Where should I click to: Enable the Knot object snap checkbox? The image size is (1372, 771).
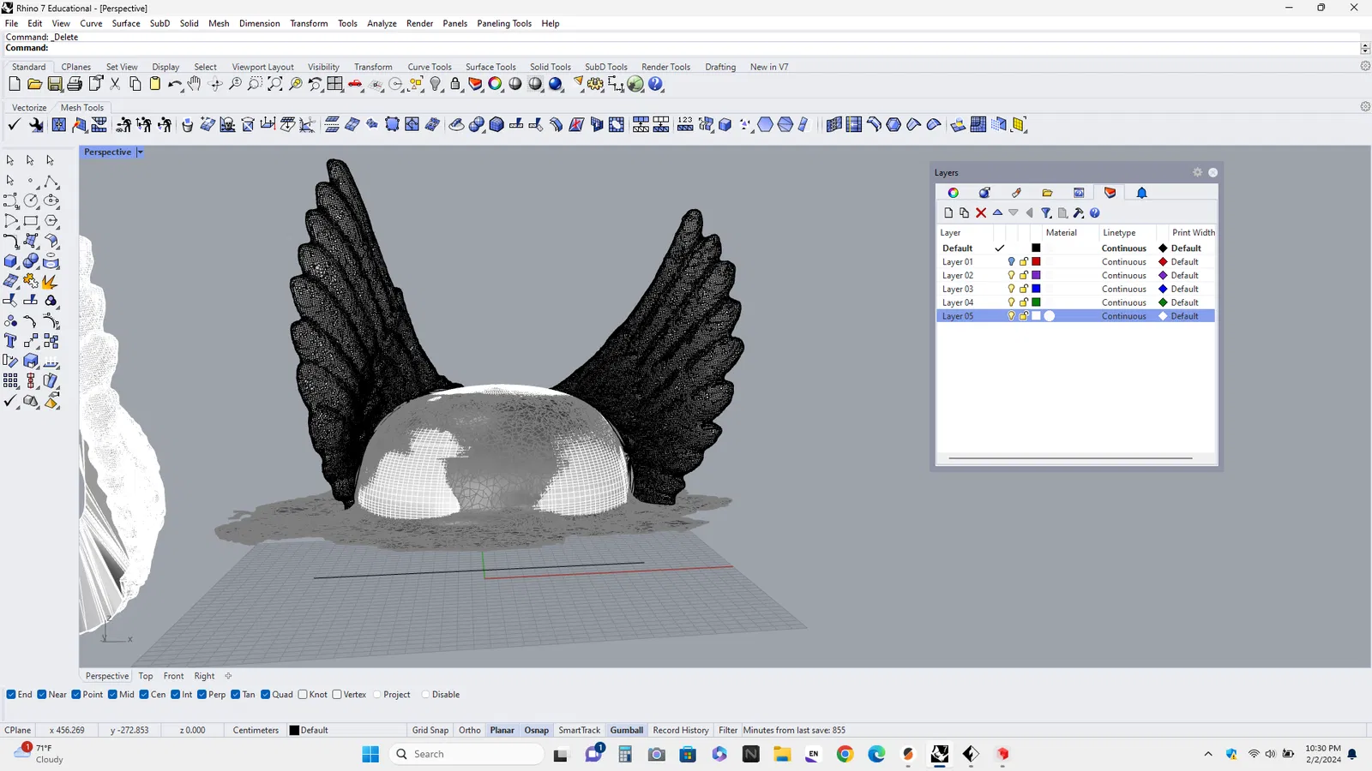click(303, 695)
